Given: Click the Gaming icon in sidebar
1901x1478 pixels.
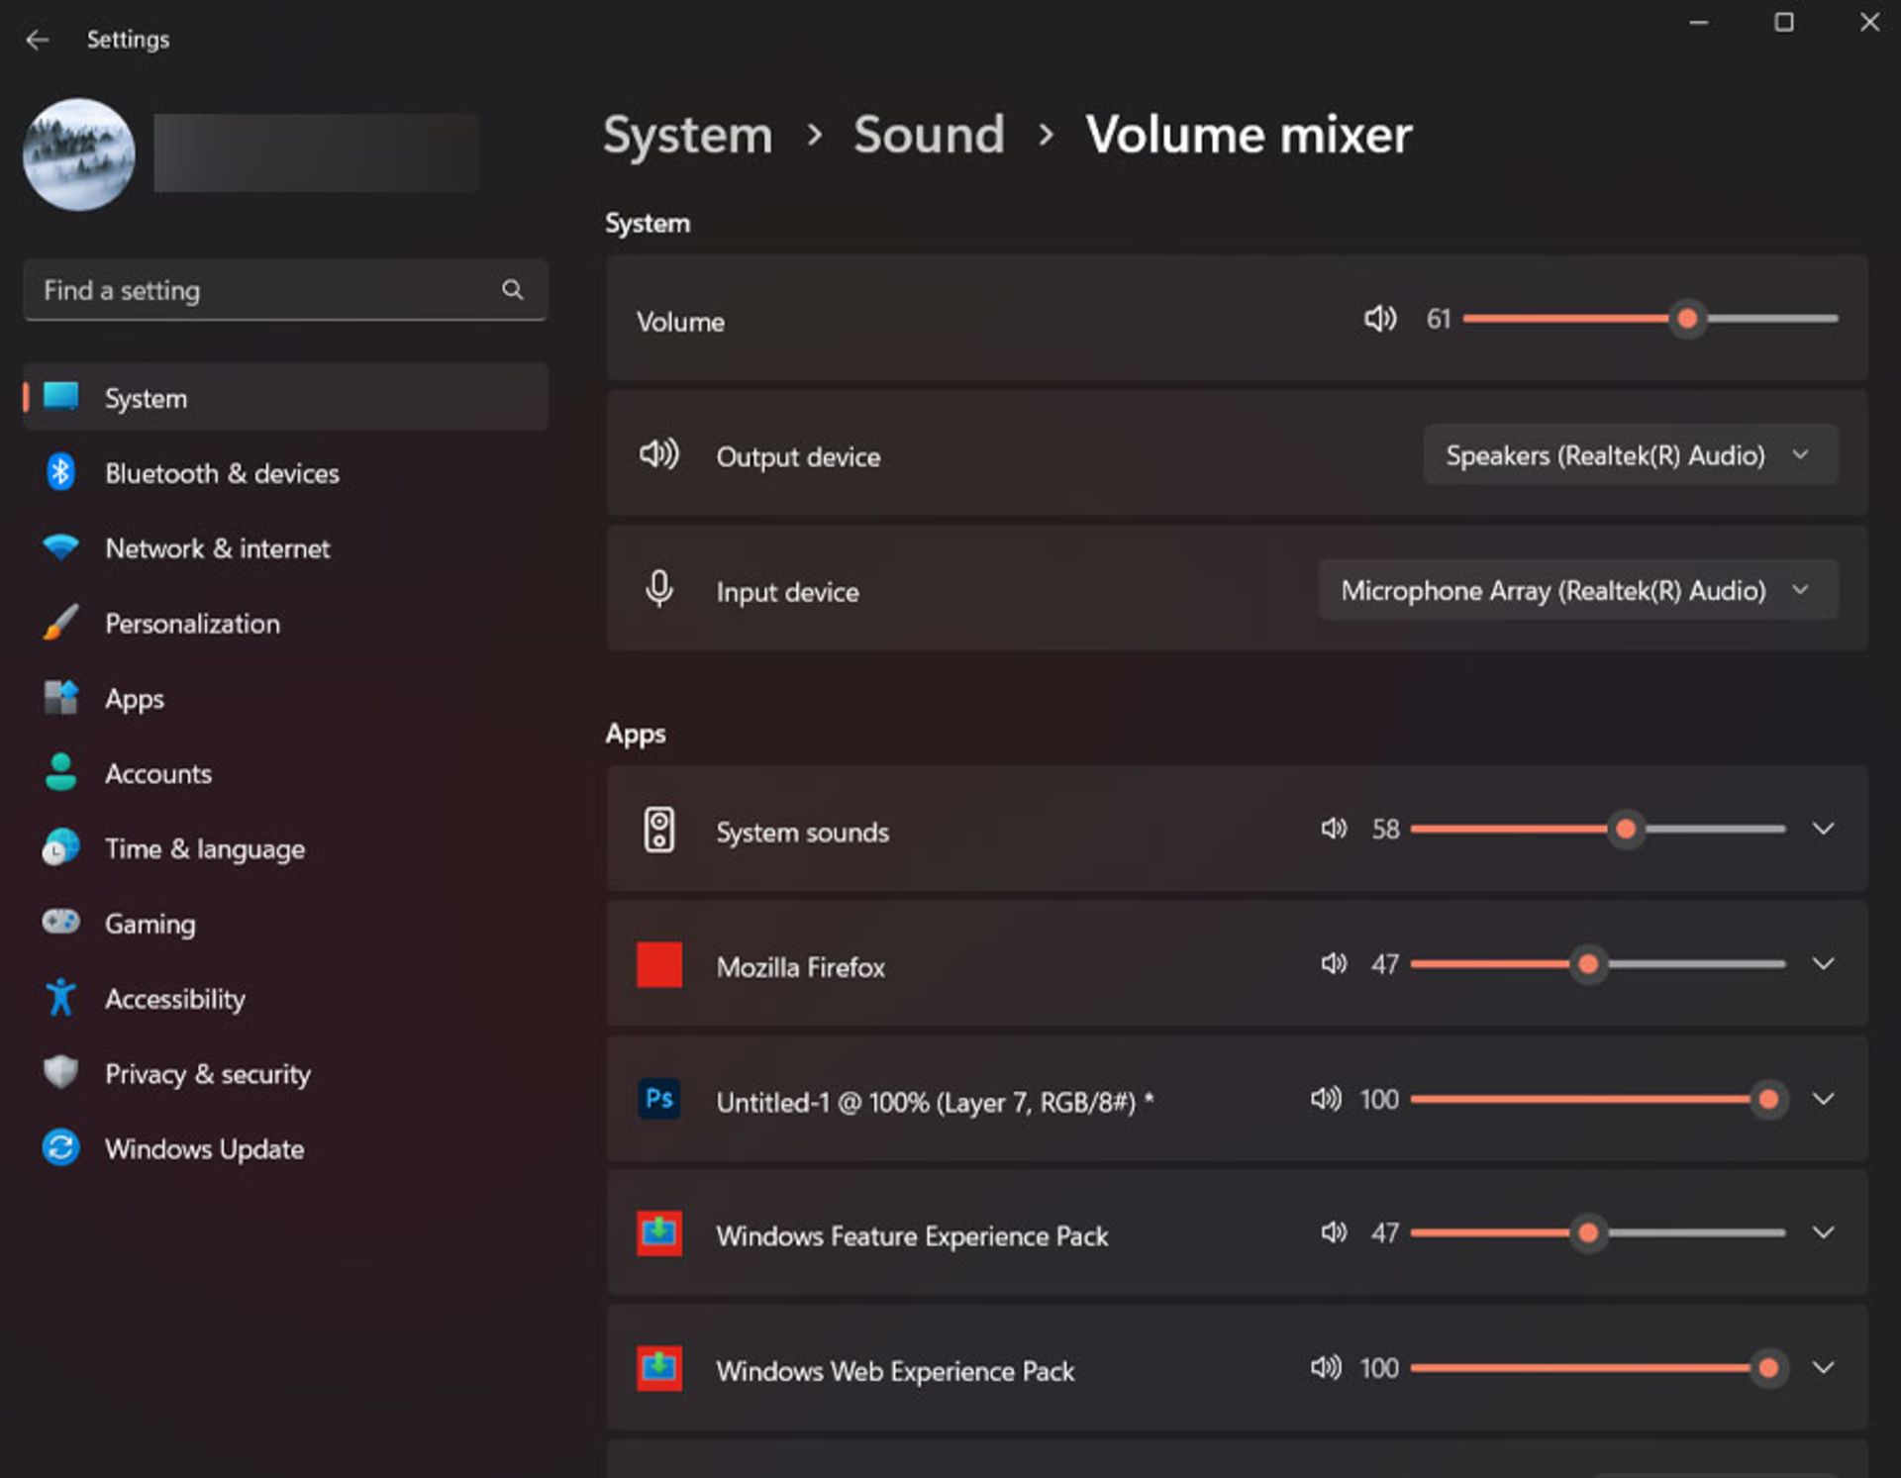Looking at the screenshot, I should tap(60, 925).
